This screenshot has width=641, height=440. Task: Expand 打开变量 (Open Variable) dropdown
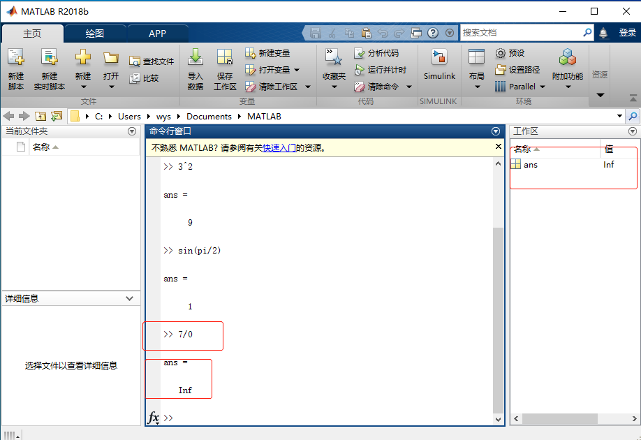click(297, 70)
